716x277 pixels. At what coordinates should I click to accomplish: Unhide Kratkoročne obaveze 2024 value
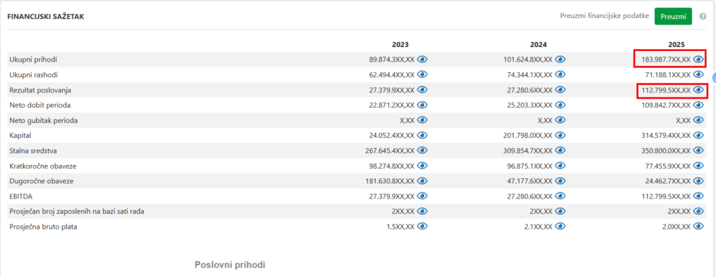(x=560, y=166)
